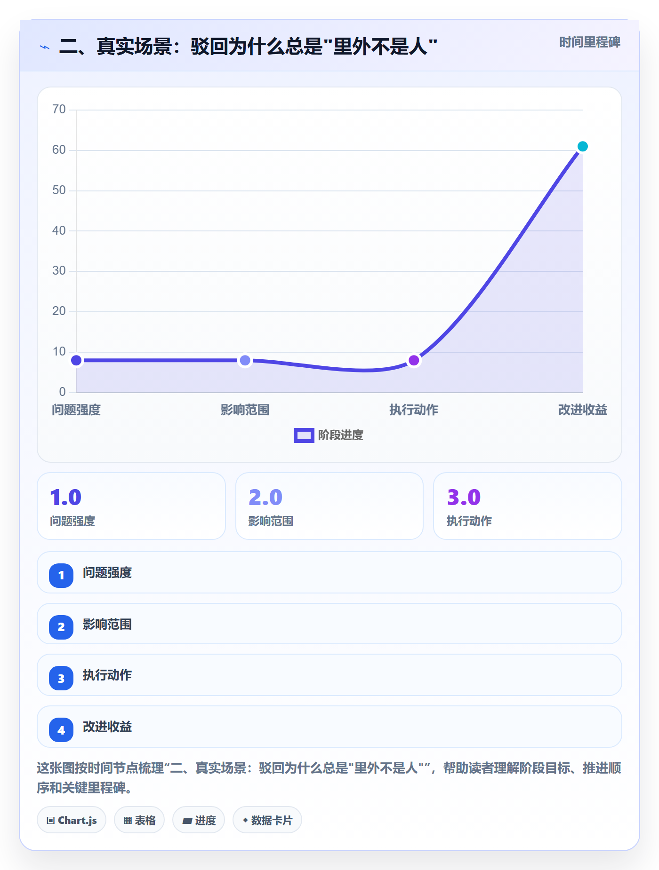This screenshot has height=870, width=659.
Task: Click the number 3 badge for 执行动作
Action: pyautogui.click(x=61, y=678)
